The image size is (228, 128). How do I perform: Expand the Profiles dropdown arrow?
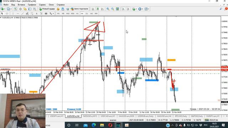11,9
